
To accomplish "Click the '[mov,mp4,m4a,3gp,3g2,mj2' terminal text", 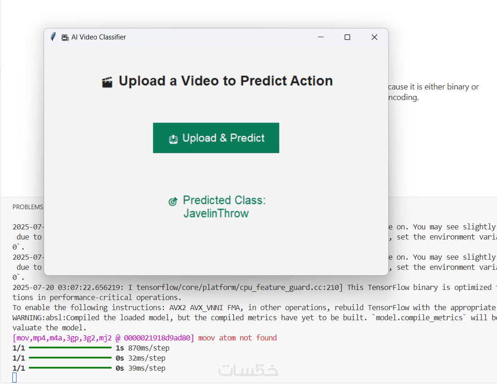I will 62,338.
